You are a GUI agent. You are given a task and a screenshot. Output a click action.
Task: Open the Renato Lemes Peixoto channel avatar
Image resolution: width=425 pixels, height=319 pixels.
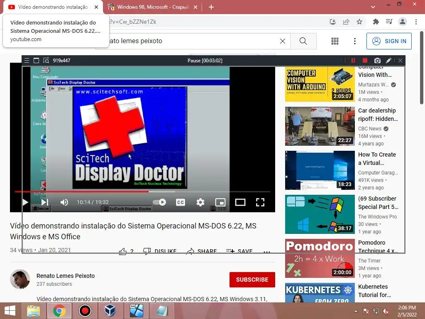click(x=20, y=279)
